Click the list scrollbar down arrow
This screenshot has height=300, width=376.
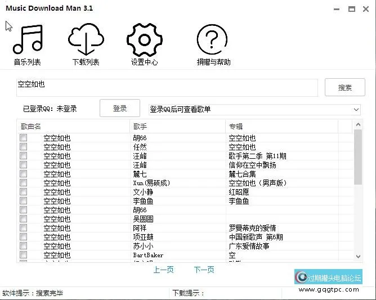pos(358,256)
